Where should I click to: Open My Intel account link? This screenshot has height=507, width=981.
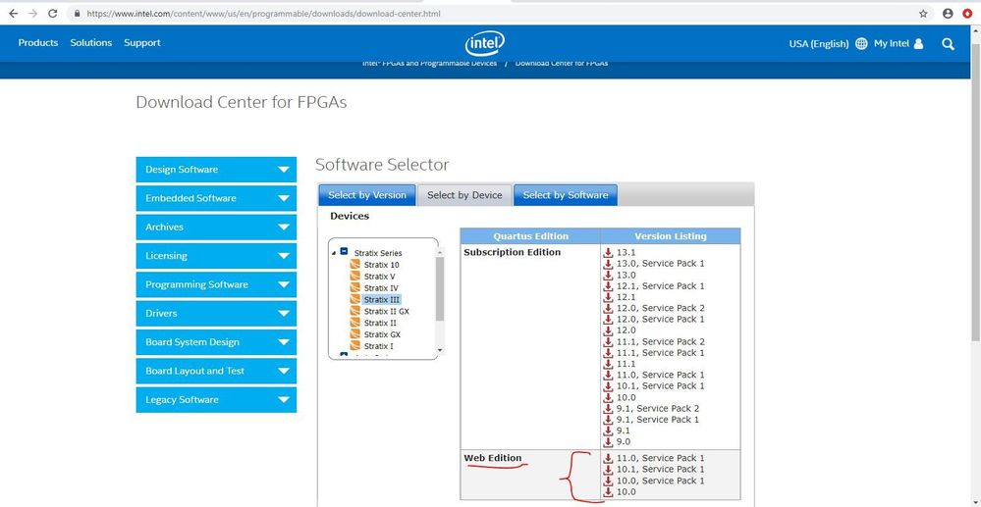892,44
